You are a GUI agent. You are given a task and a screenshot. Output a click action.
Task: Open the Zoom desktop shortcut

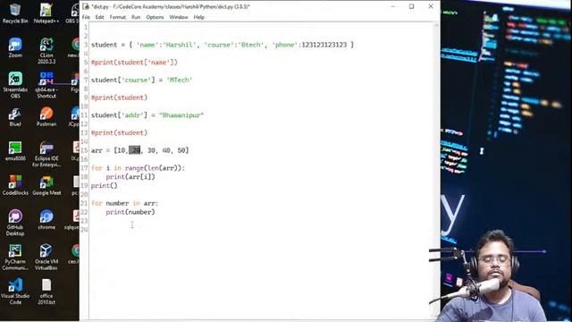pyautogui.click(x=15, y=47)
